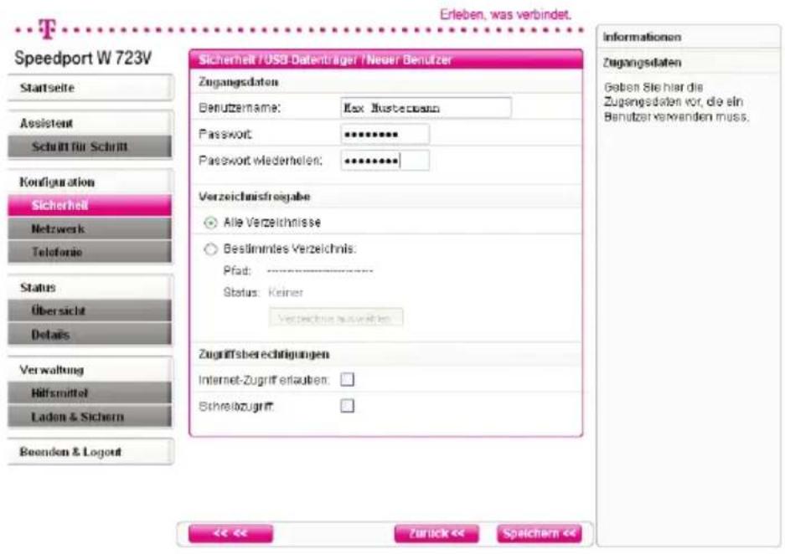Image resolution: width=785 pixels, height=554 pixels.
Task: Open Hilfsmittel under Verwaltung
Action: 90,393
